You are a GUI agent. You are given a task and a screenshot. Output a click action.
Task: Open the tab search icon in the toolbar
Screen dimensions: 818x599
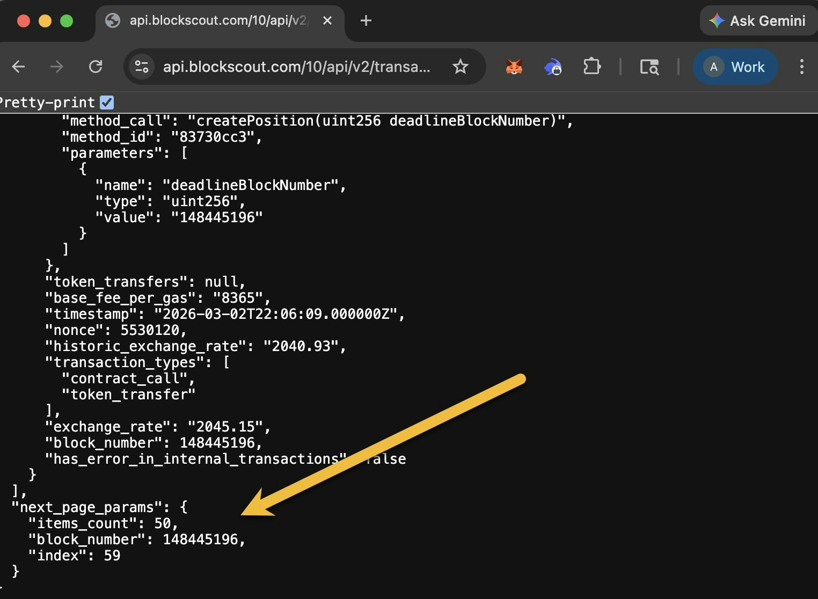tap(649, 67)
